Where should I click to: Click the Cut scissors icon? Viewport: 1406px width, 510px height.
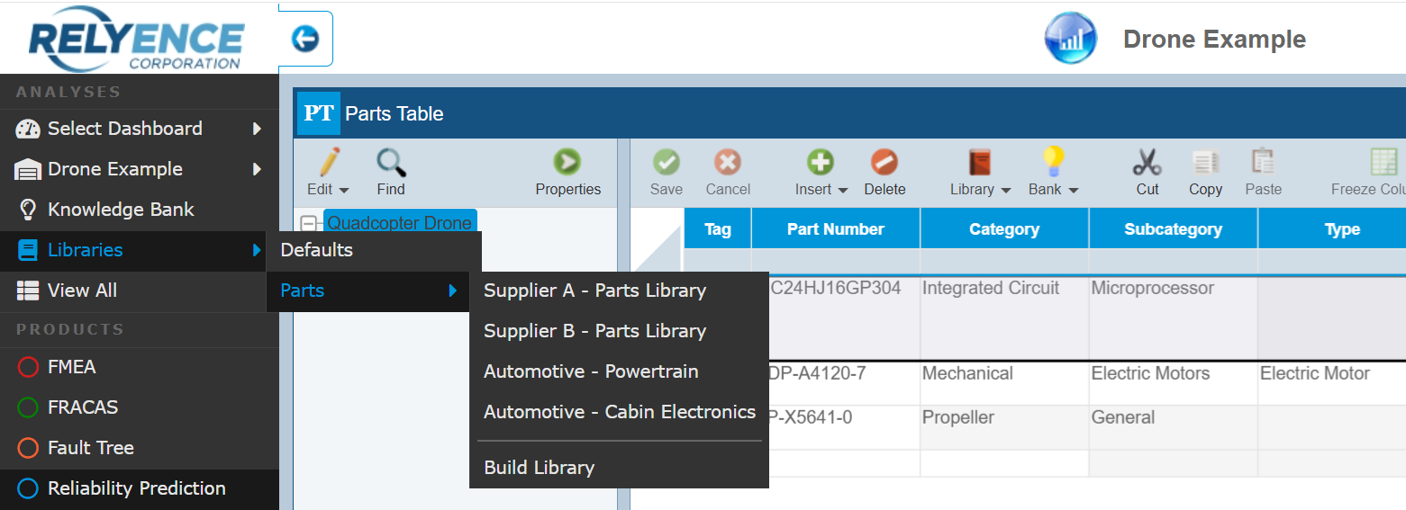coord(1147,163)
